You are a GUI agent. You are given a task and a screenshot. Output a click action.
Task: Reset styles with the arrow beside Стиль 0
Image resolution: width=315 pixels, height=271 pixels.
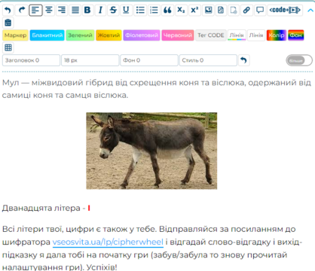tap(243, 60)
